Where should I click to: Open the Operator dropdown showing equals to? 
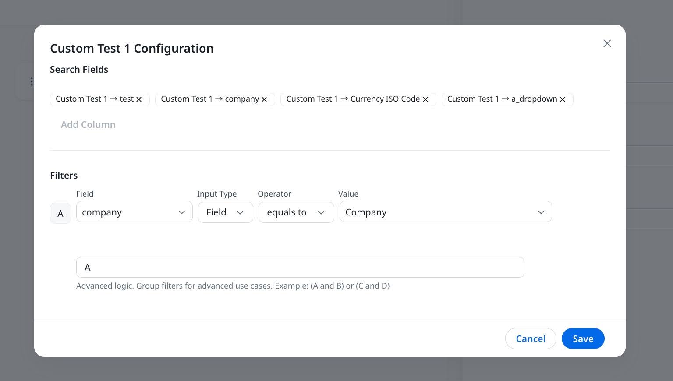296,212
